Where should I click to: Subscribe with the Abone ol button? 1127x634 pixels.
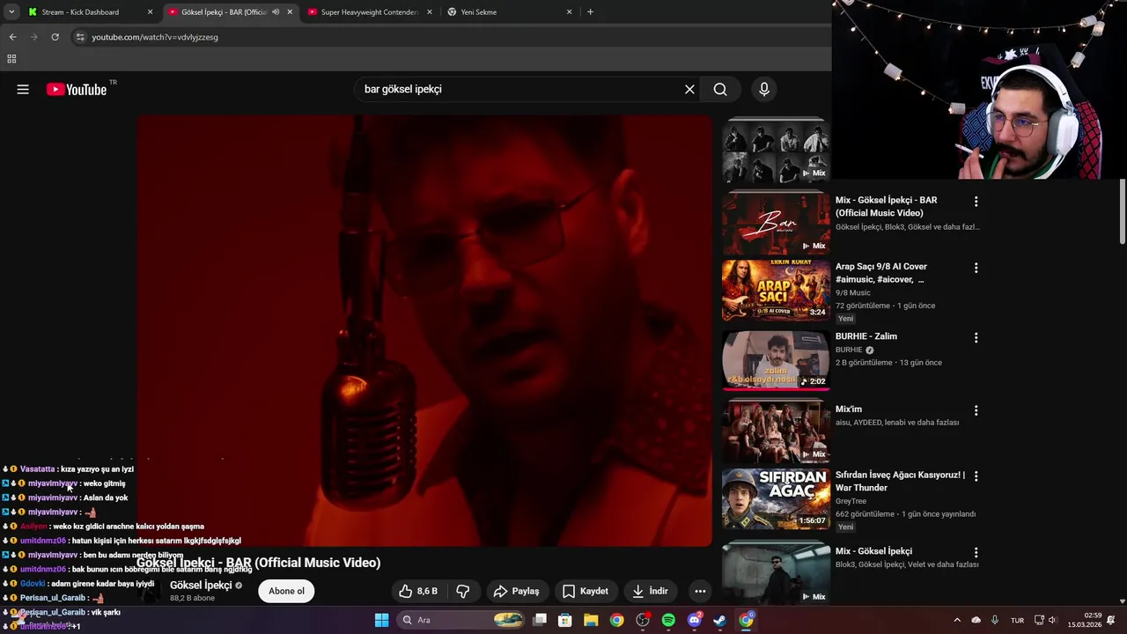(287, 591)
